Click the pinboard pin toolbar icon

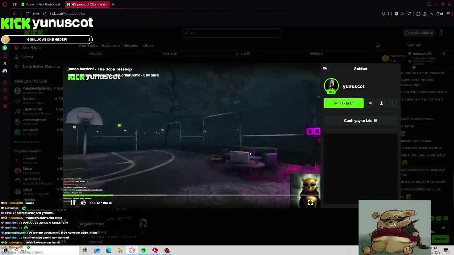(383, 13)
